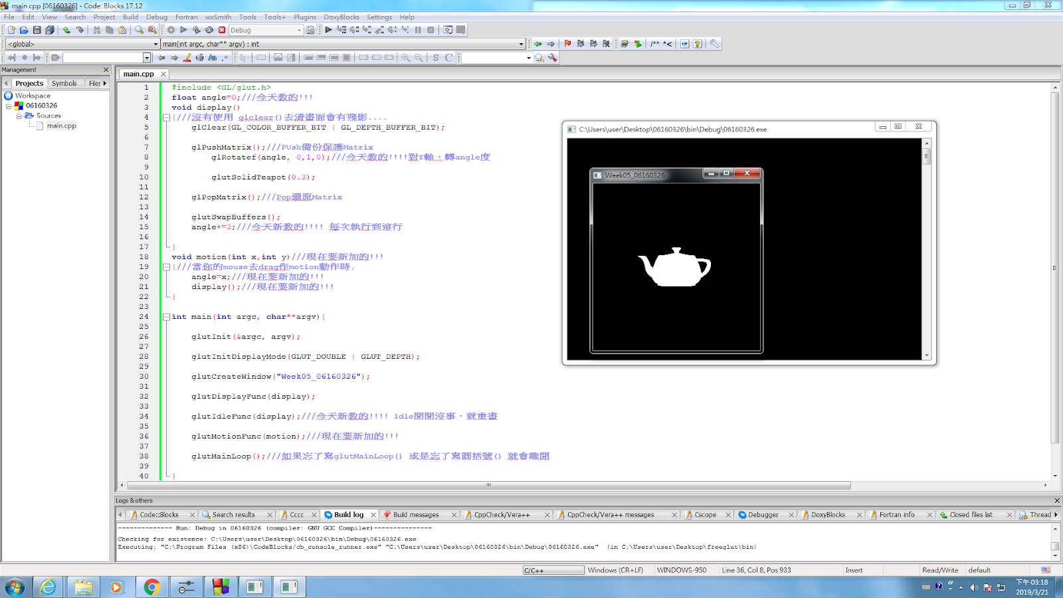Screen dimensions: 1063x598
Task: Open the File menu
Action: point(9,17)
